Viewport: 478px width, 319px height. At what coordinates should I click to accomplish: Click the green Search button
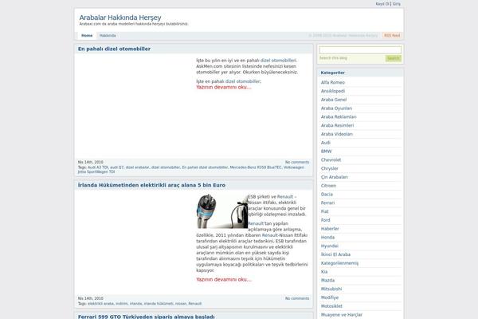click(394, 58)
